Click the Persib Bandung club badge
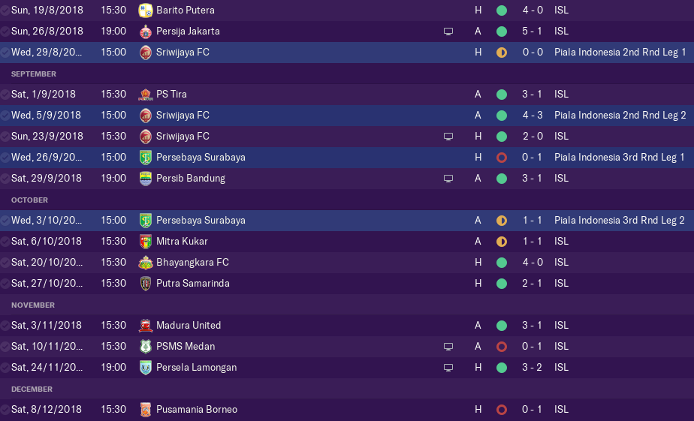The image size is (694, 421). click(x=146, y=179)
